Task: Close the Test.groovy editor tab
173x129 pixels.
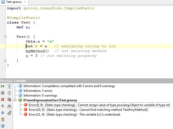Action: pos(25,2)
